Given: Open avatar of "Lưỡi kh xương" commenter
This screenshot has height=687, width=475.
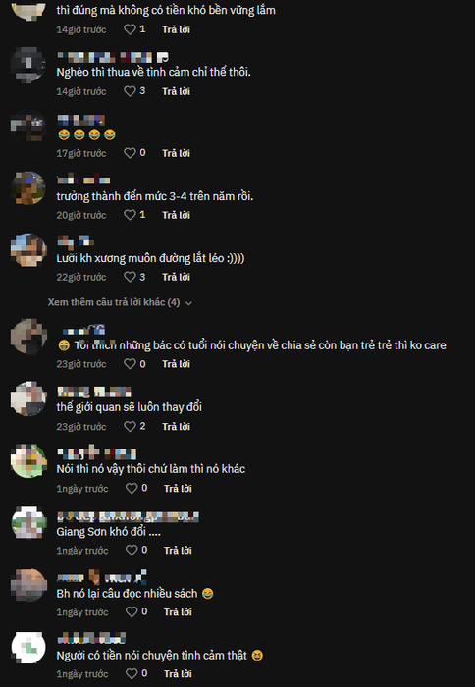Looking at the screenshot, I should coord(28,250).
